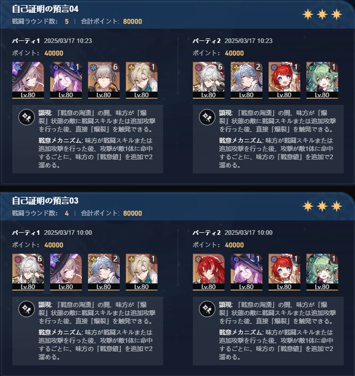Click the 自己証明の預言04 title heading
Viewport: 355px width, 376px height.
(x=46, y=9)
